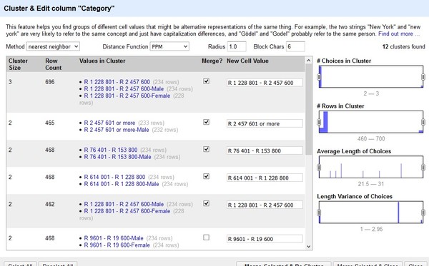This screenshot has width=429, height=266.
Task: Edit New Cell Value 'R 9601 - R 19 600'
Action: pos(265,239)
